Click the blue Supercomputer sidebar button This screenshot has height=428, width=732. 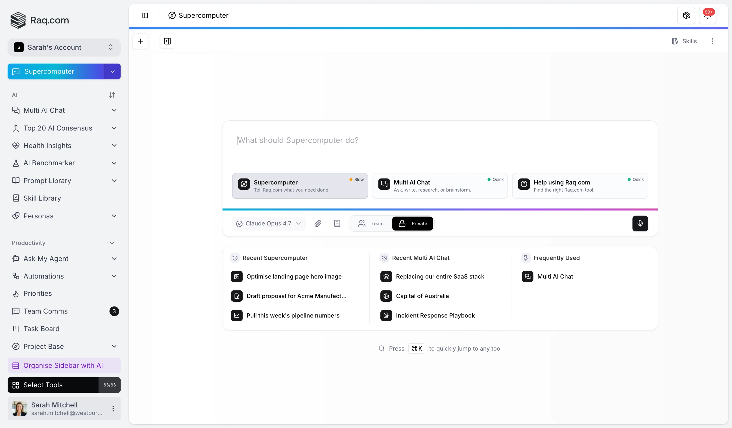(56, 71)
